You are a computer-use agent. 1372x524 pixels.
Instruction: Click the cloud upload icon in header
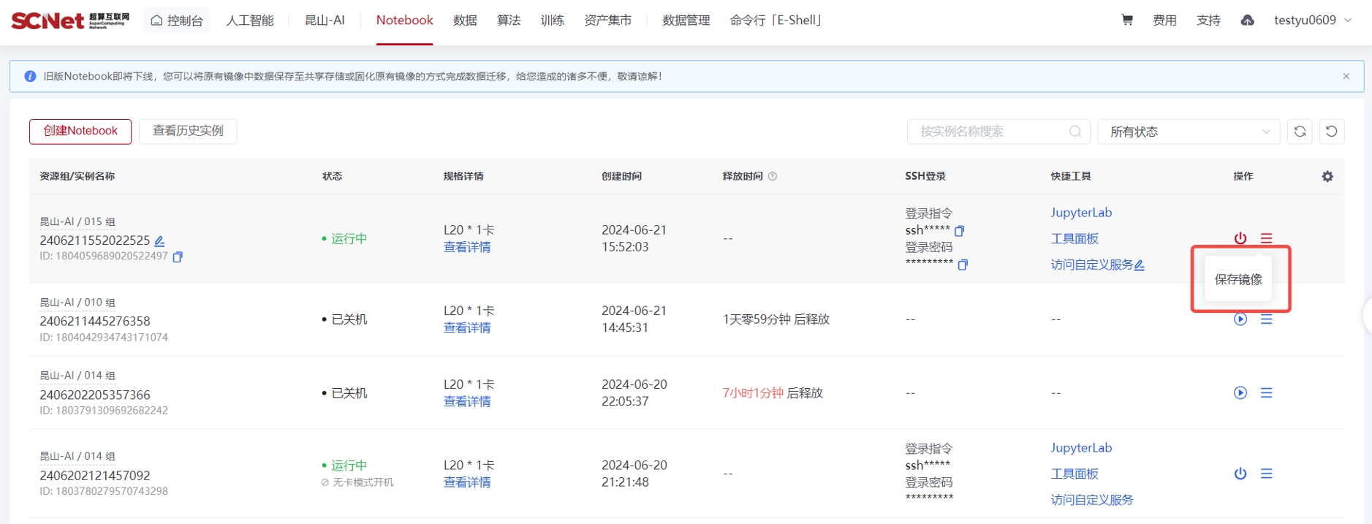point(1247,20)
